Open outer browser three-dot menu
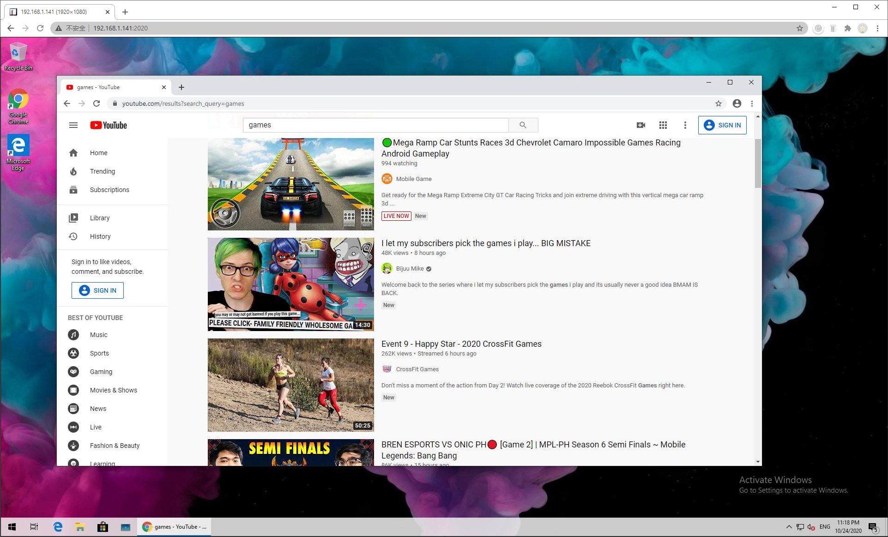888x537 pixels. click(x=877, y=28)
